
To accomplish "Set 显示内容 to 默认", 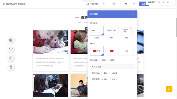I will (102, 73).
